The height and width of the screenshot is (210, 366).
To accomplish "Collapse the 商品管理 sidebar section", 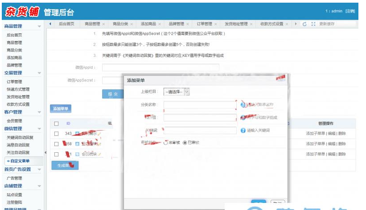I will pyautogui.click(x=39, y=27).
